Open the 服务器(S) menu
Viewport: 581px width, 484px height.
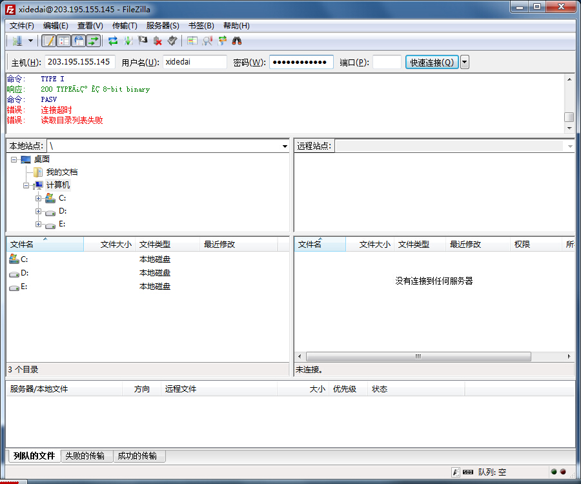coord(163,26)
